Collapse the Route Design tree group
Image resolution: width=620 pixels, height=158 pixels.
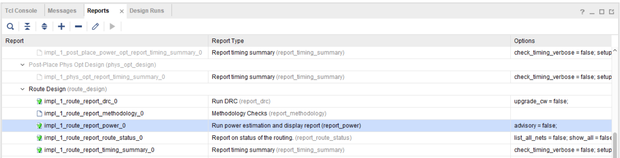(23, 89)
